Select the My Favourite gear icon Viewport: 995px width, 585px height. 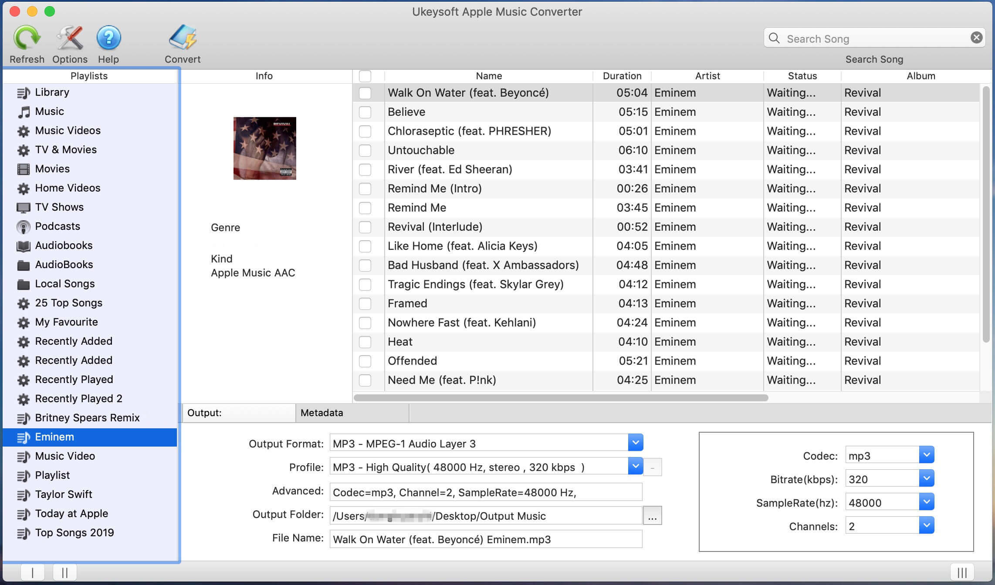tap(24, 323)
